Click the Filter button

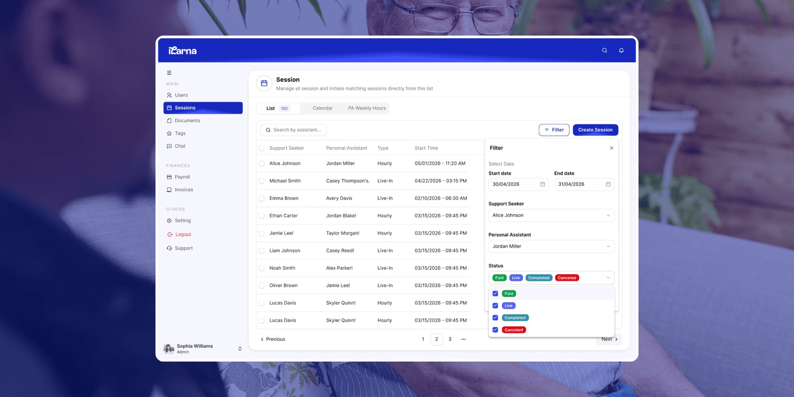point(554,130)
